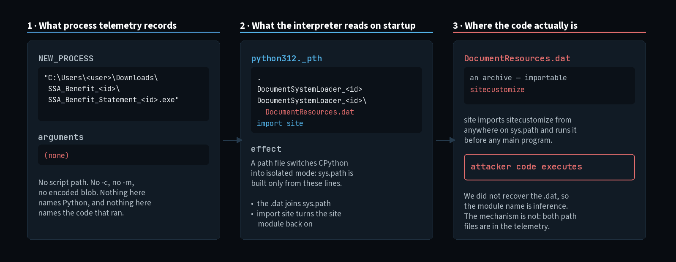
Task: Click "the module name is inference."
Action: pos(516,206)
